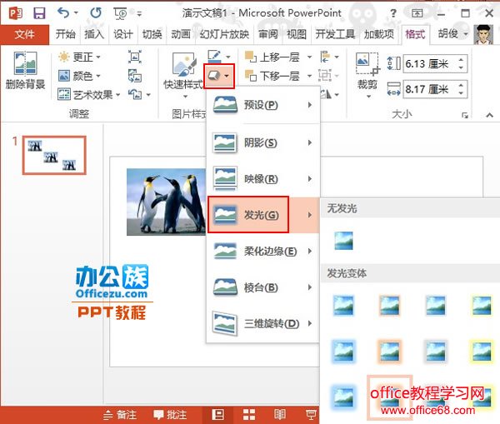Expand the Bring Forward dropdown arrow
Viewport: 500px width, 424px height.
(309, 57)
